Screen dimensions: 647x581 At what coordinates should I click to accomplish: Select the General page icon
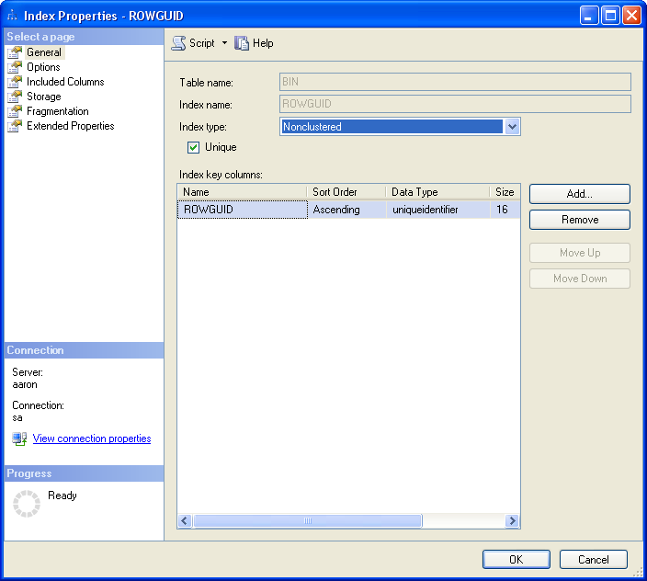click(15, 52)
